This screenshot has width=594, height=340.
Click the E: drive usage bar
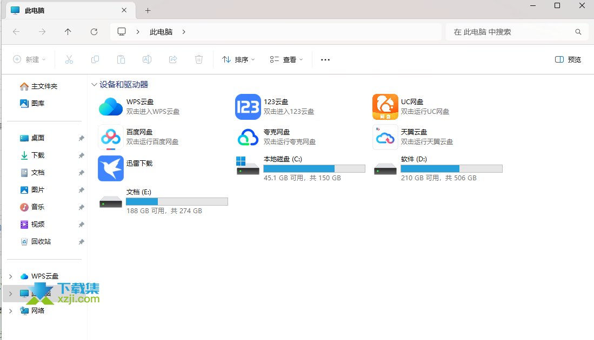(x=177, y=202)
